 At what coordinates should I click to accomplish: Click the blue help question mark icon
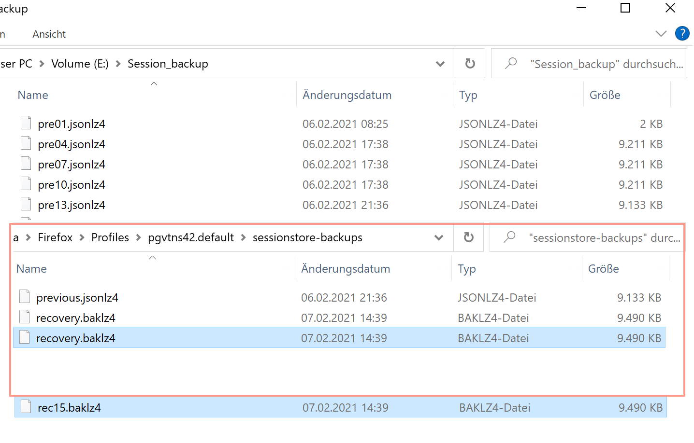click(x=682, y=33)
